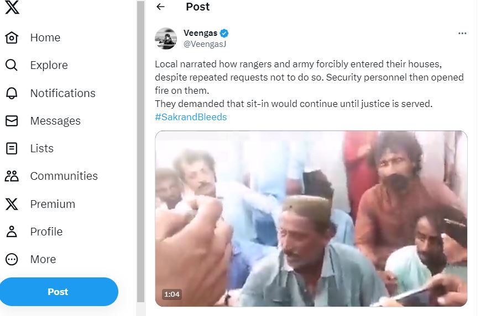The height and width of the screenshot is (316, 486).
Task: Click the X logo icon
Action: coord(12,7)
